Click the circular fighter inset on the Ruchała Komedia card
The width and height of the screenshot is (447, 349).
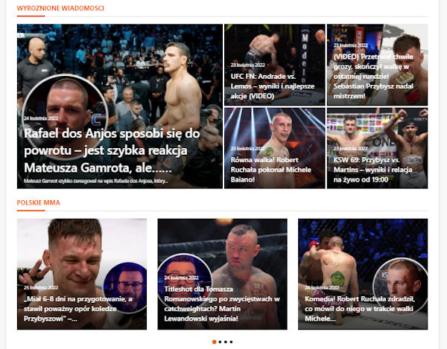coord(400,286)
